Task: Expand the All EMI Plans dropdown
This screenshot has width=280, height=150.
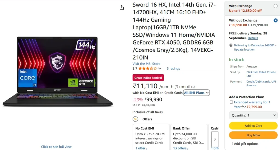Action: pyautogui.click(x=197, y=93)
